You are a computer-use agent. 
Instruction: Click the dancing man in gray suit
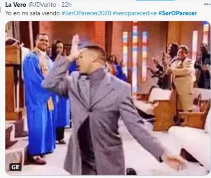point(102,110)
